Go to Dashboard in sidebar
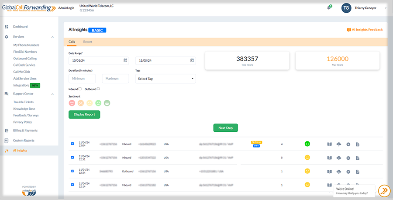 20,27
